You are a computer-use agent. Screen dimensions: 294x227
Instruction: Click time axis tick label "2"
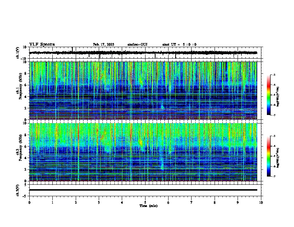(x=76, y=203)
